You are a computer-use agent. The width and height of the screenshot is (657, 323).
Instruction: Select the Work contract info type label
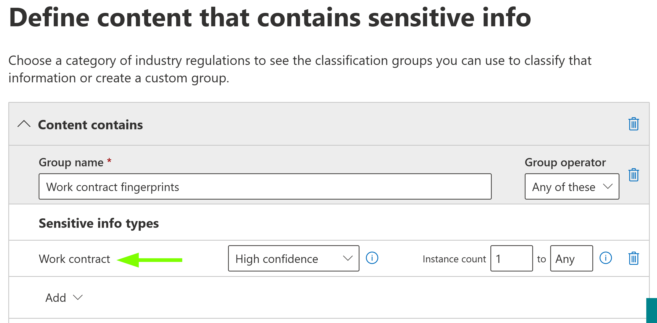(x=74, y=259)
